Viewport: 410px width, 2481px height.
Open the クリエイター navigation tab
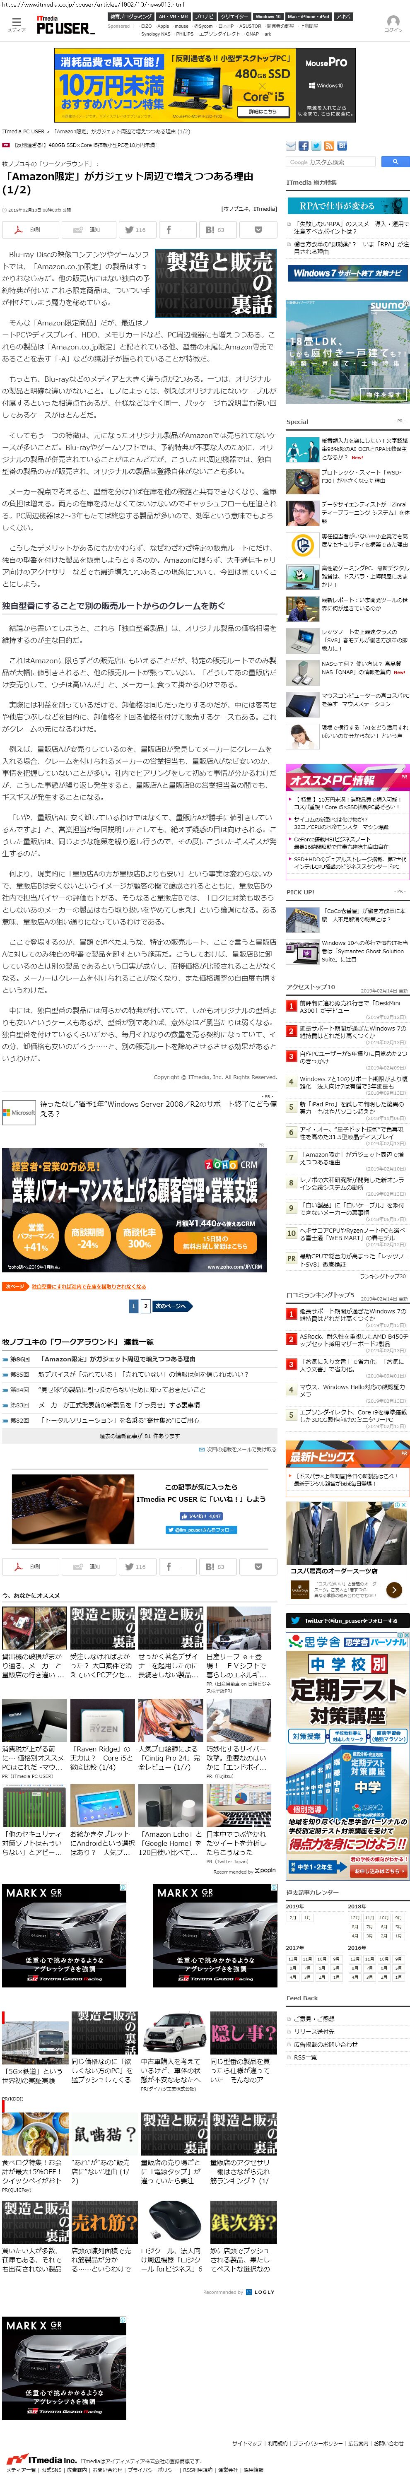(x=234, y=17)
